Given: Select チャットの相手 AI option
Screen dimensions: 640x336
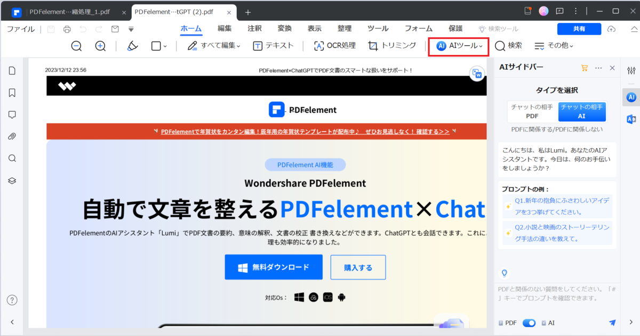Looking at the screenshot, I should pyautogui.click(x=582, y=111).
